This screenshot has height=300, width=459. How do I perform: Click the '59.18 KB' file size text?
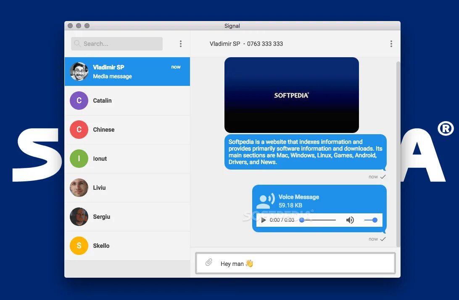click(290, 205)
